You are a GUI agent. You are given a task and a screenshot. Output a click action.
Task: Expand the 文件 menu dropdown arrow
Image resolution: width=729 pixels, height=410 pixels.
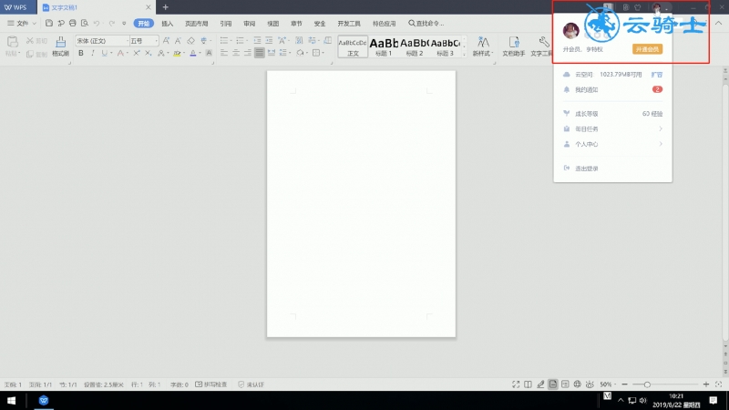pyautogui.click(x=35, y=24)
